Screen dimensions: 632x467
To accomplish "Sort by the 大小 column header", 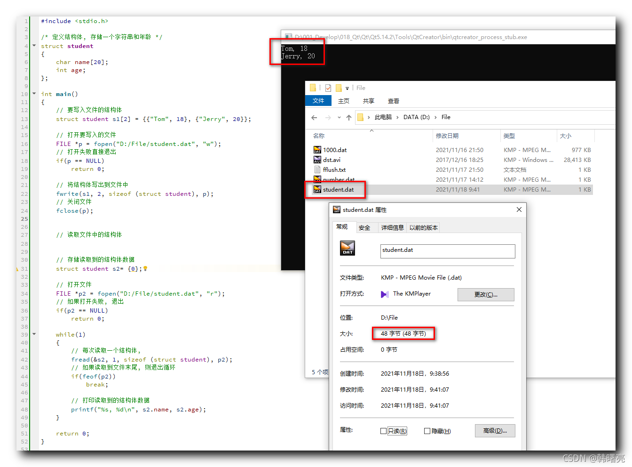I will click(566, 136).
